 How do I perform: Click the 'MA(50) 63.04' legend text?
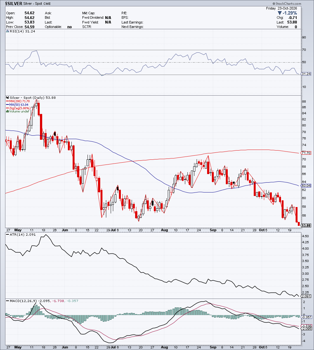click(19, 105)
